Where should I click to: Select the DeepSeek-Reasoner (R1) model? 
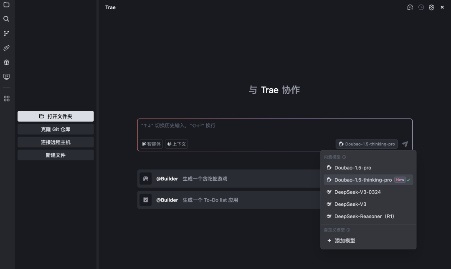(x=364, y=217)
